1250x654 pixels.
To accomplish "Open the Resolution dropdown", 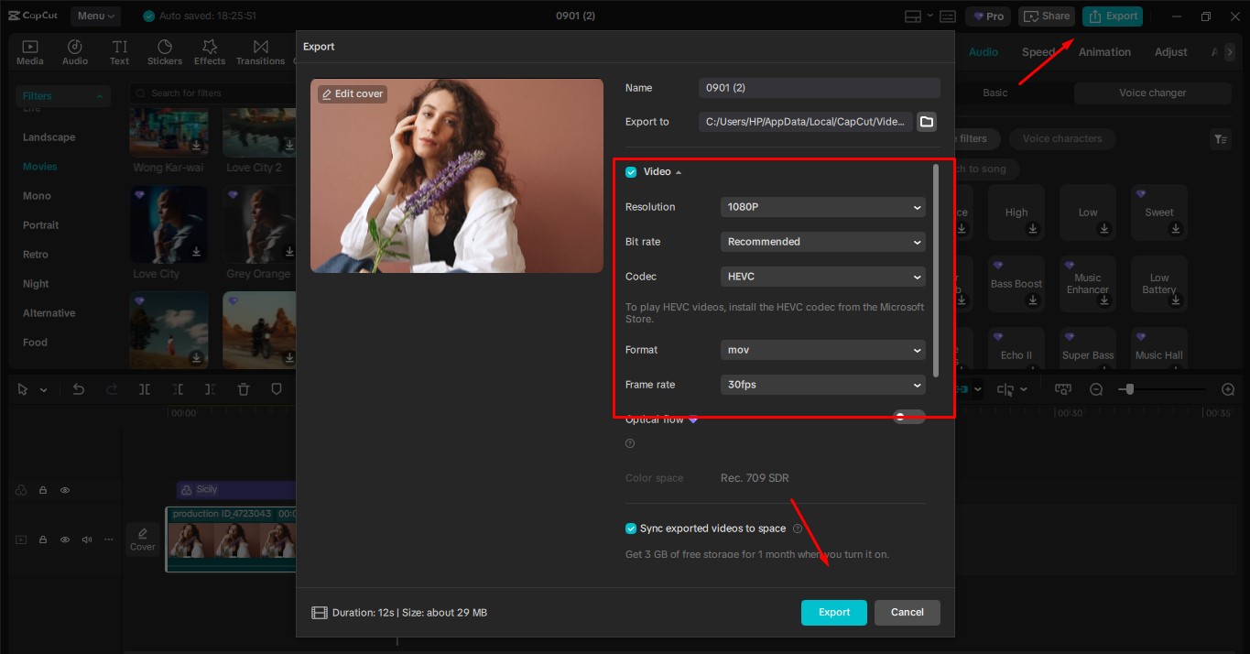I will click(x=821, y=207).
